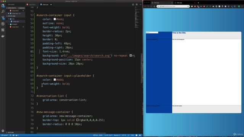The width and height of the screenshot is (244, 137).
Task: Open editor More Actions ellipsis menu
Action: click(x=140, y=5)
